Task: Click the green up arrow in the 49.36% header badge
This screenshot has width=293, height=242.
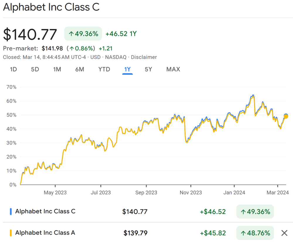Action: 71,34
